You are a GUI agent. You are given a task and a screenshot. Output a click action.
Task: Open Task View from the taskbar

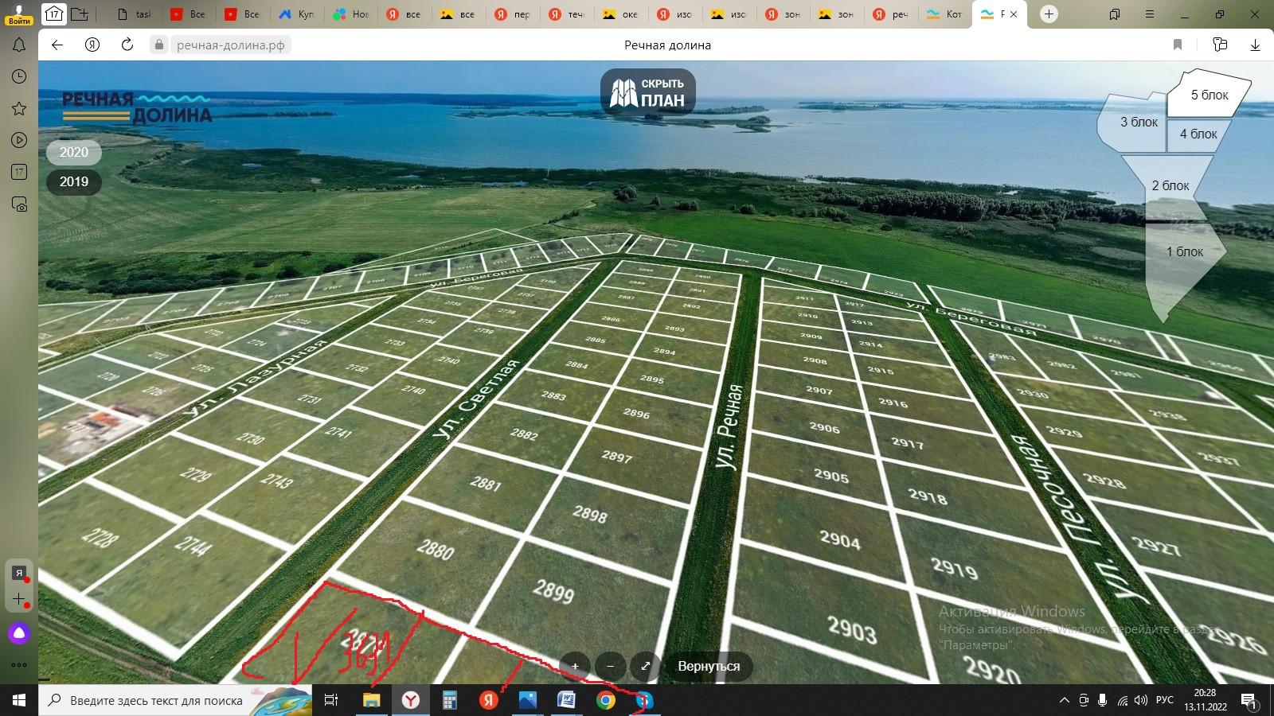[x=331, y=700]
